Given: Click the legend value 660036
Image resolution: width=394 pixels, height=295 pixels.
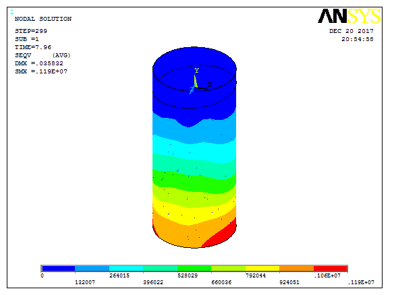Looking at the screenshot, I should click(x=221, y=282).
